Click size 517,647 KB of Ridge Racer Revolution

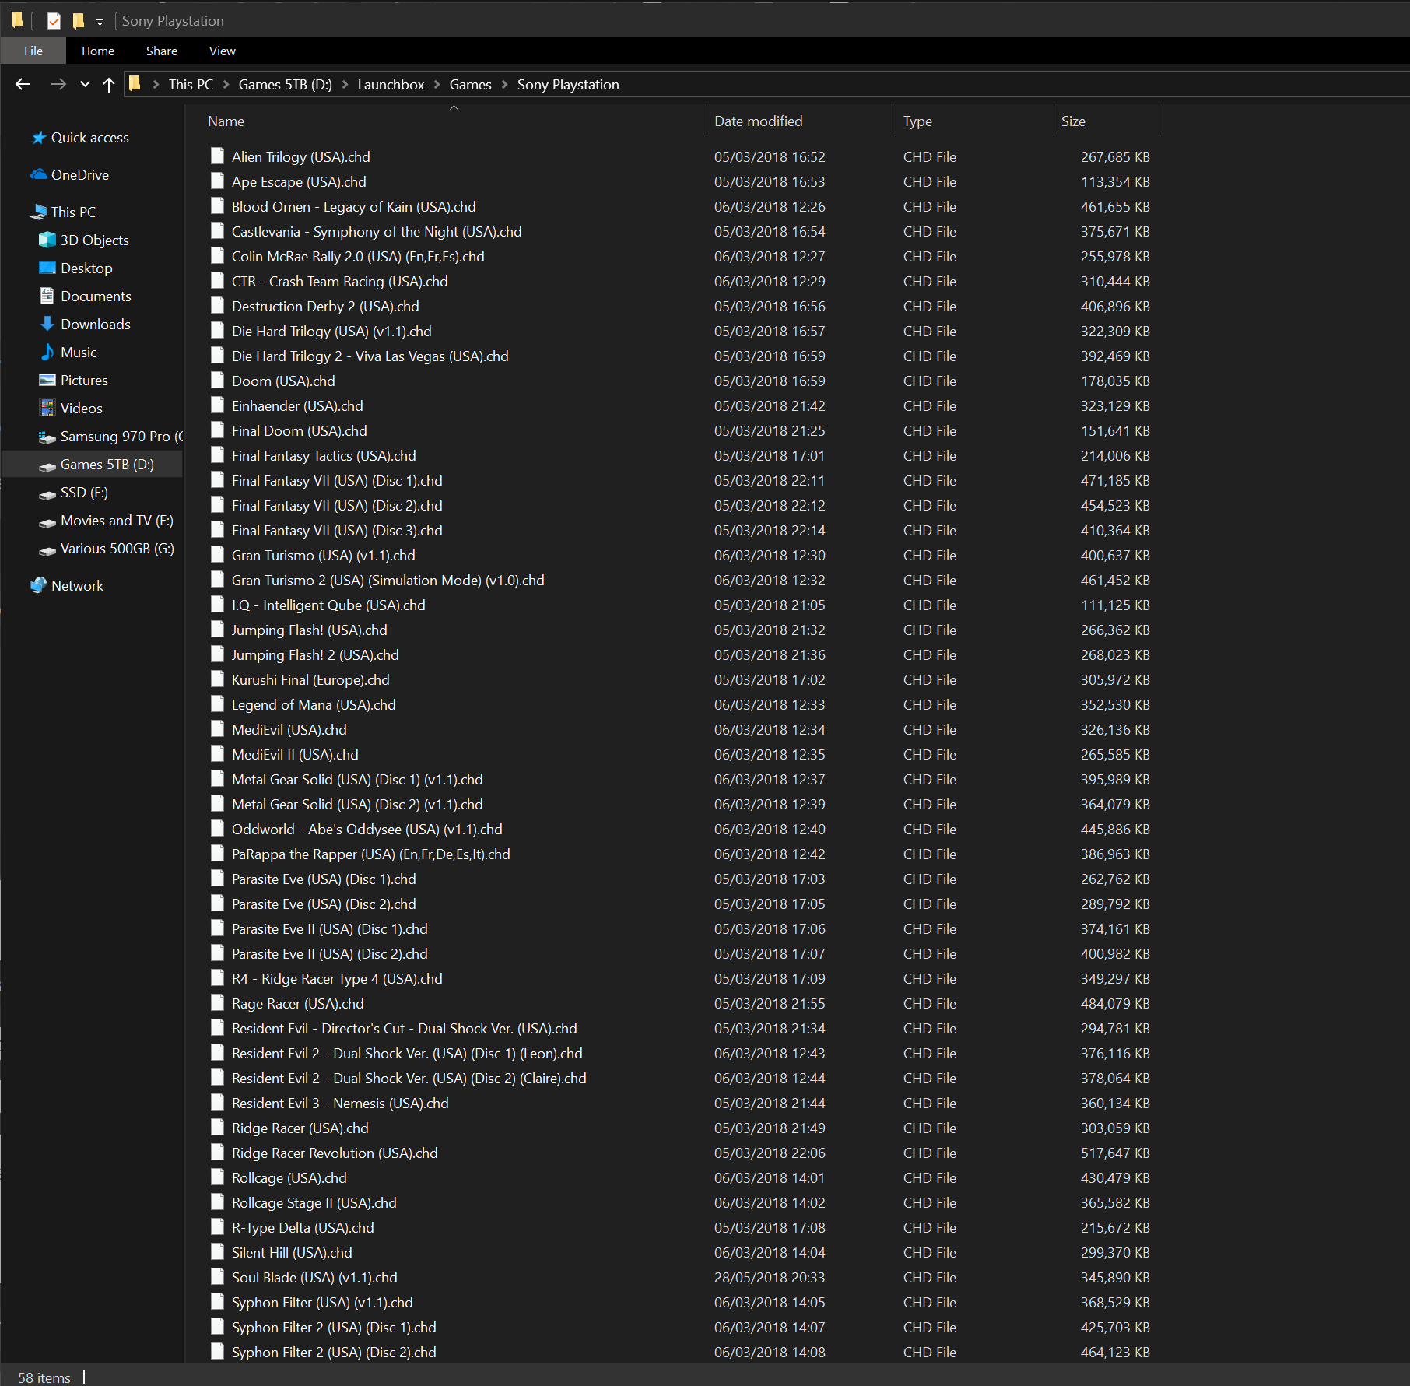(x=1114, y=1153)
